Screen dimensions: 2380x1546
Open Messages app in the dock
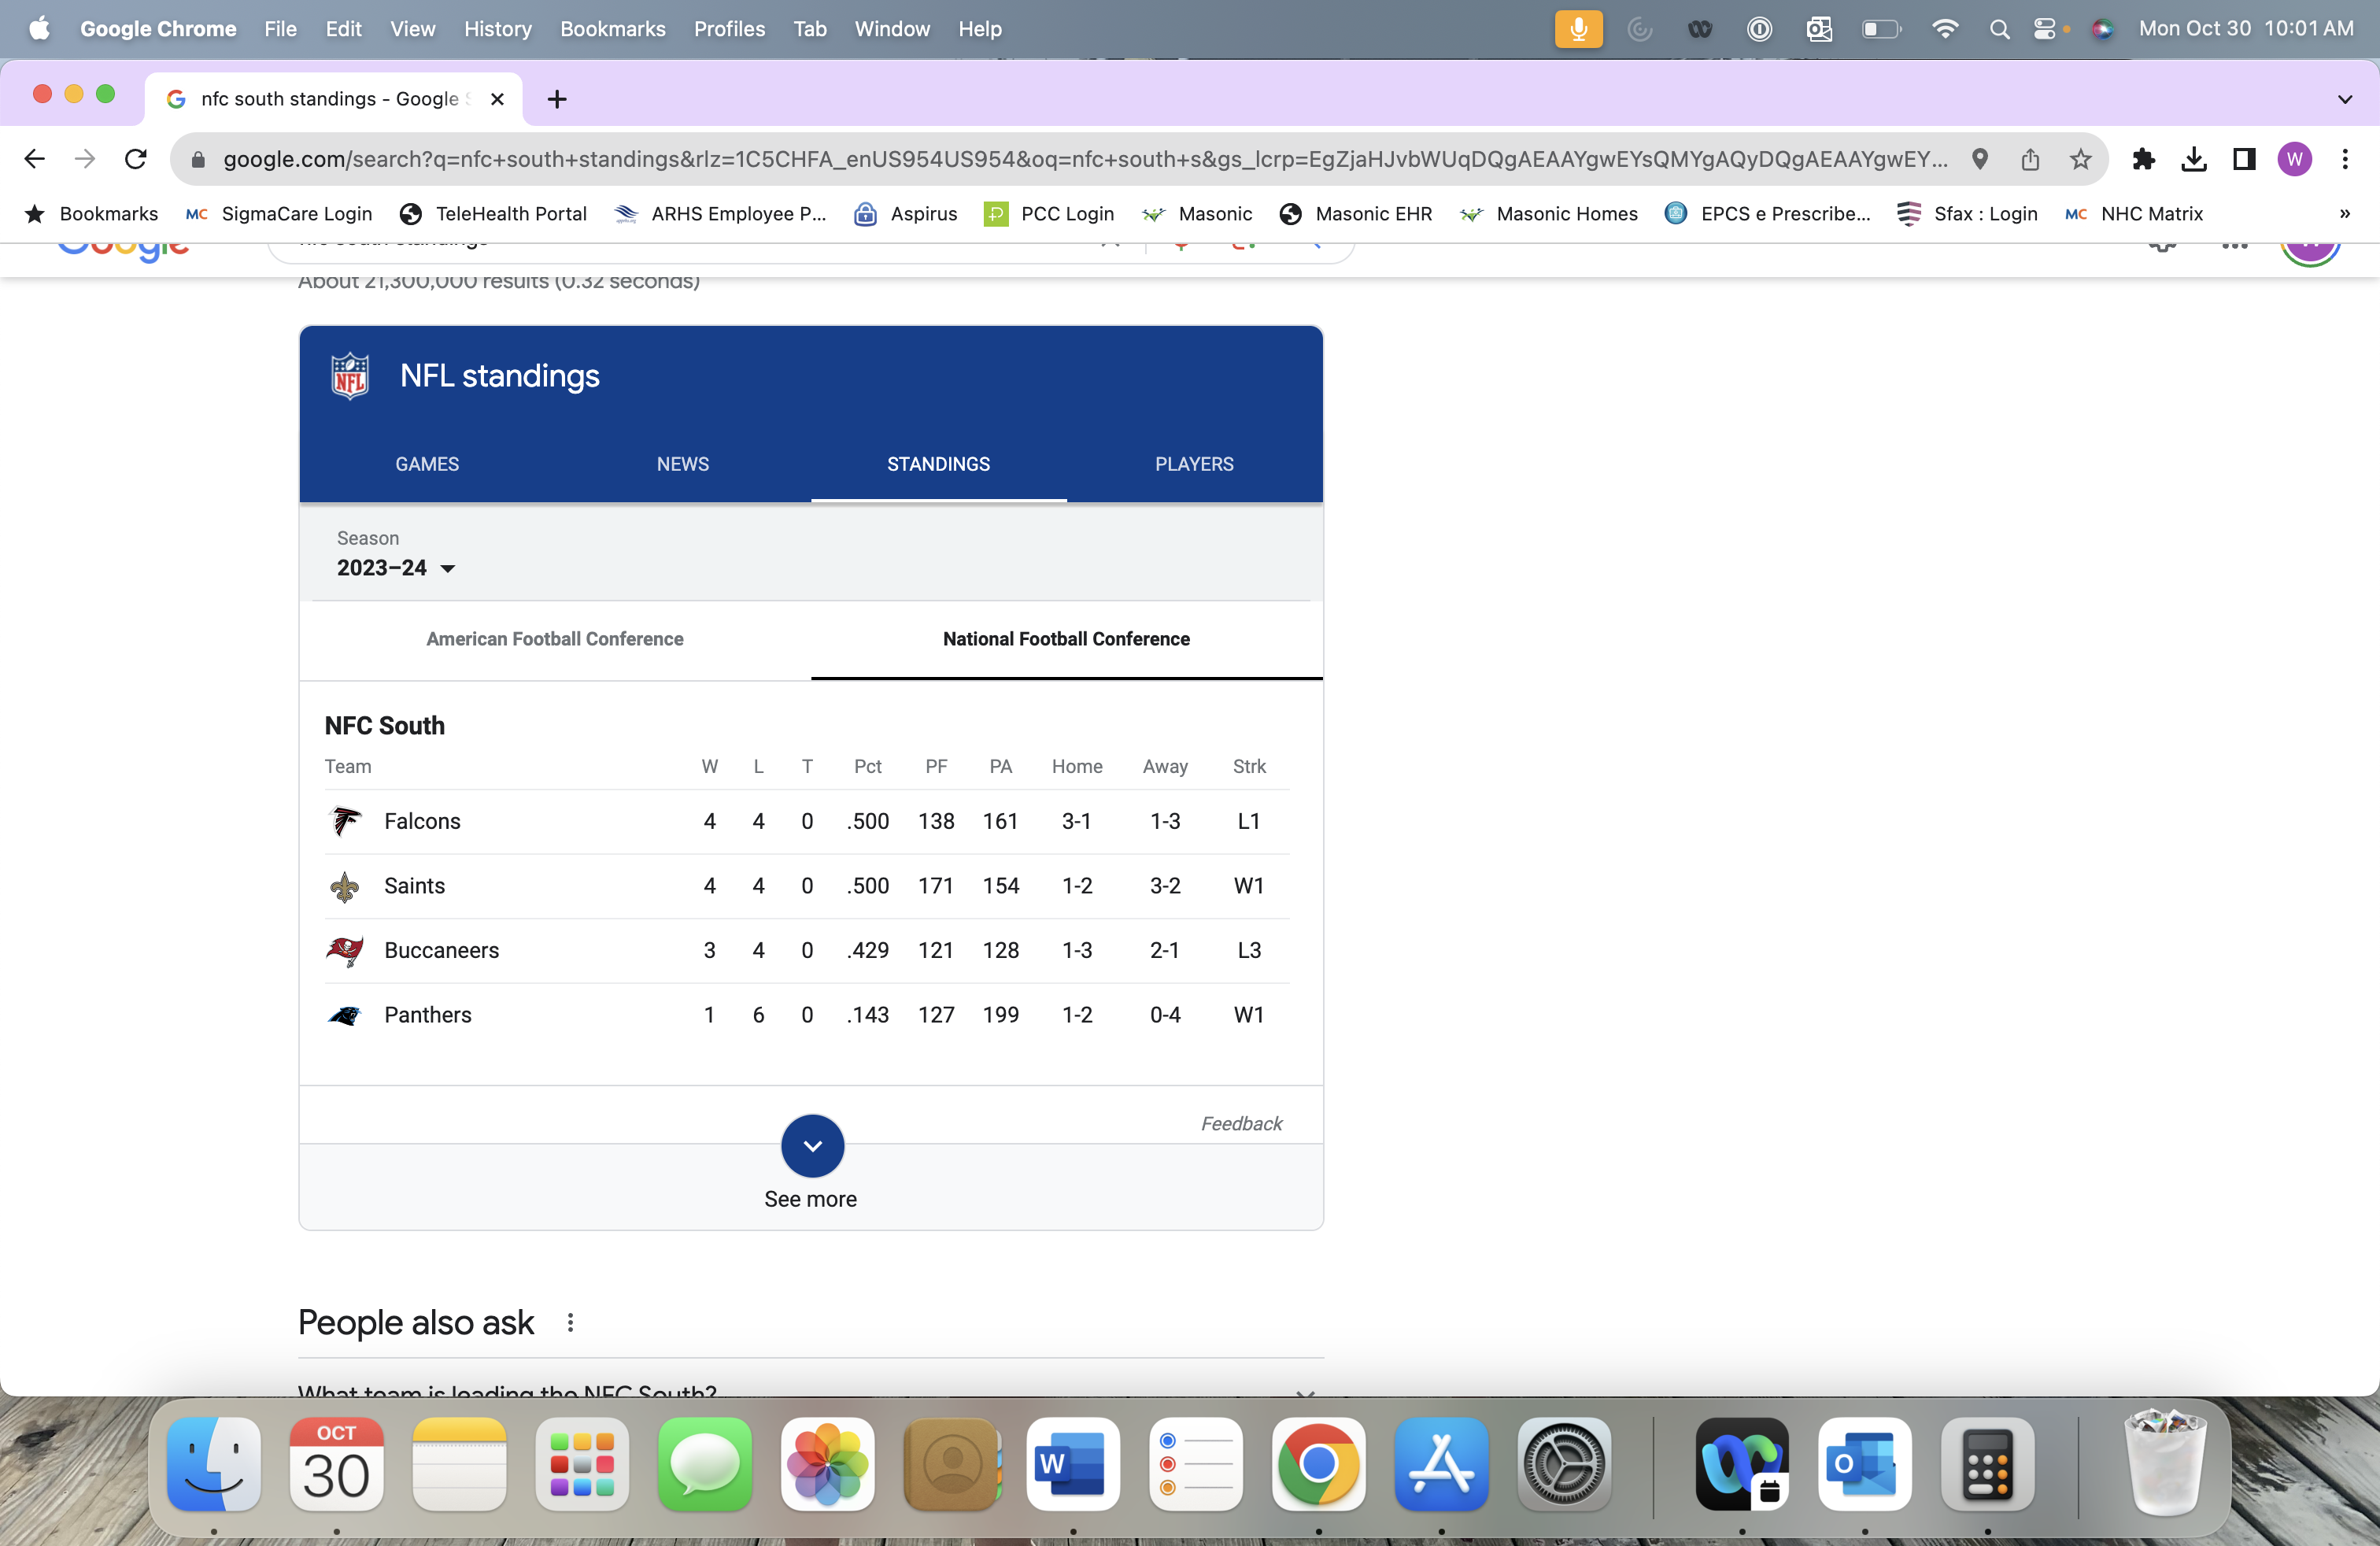705,1464
